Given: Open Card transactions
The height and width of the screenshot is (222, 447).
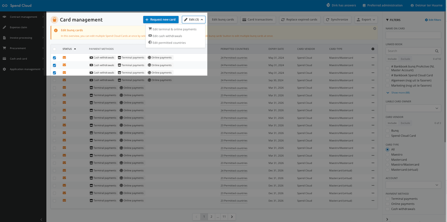Looking at the screenshot, I should (258, 20).
